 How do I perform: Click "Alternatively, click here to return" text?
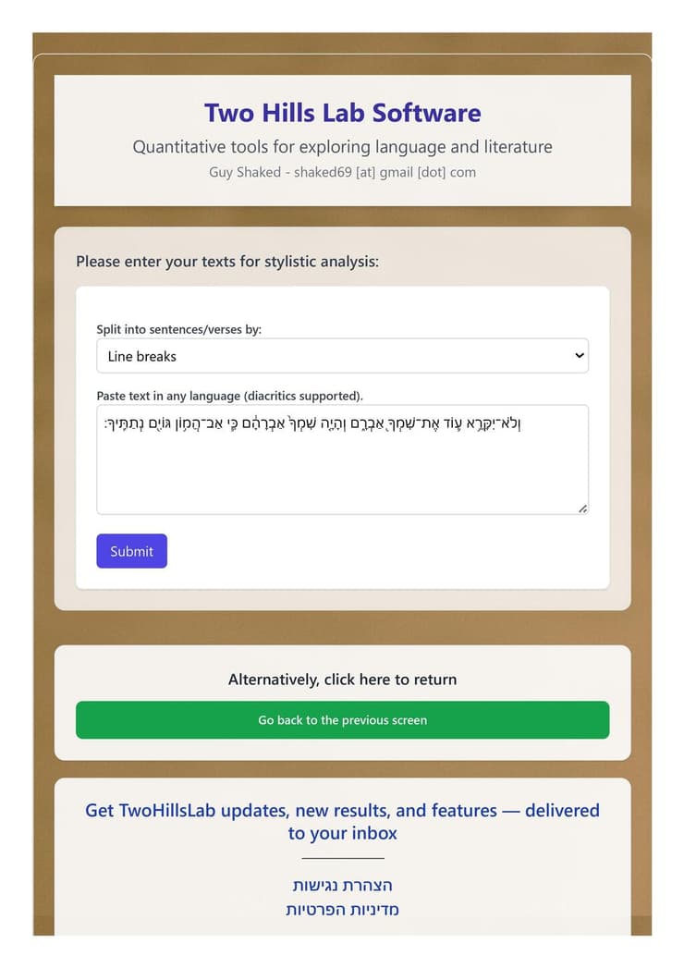342,680
